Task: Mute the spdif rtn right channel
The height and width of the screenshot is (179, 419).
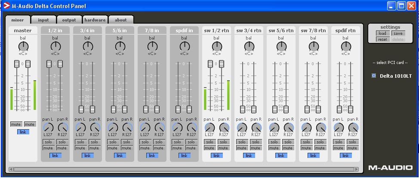Action: point(352,148)
